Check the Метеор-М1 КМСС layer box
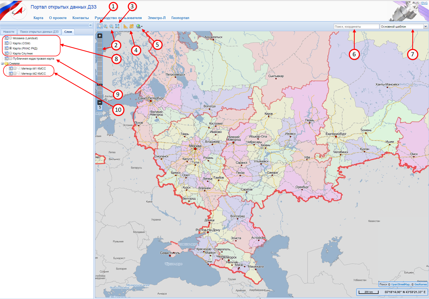Viewport: 429px width, 299px height. 15,69
